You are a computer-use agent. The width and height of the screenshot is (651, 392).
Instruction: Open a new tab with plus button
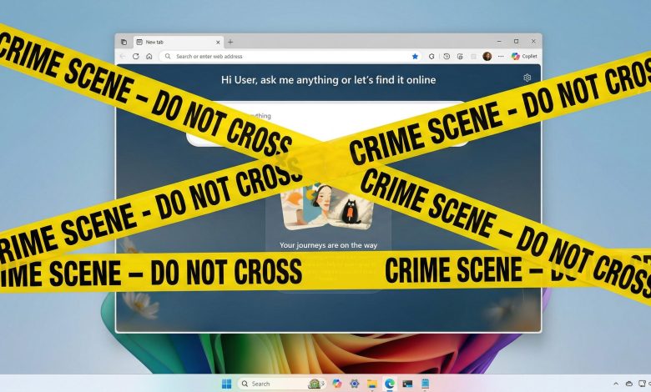230,42
